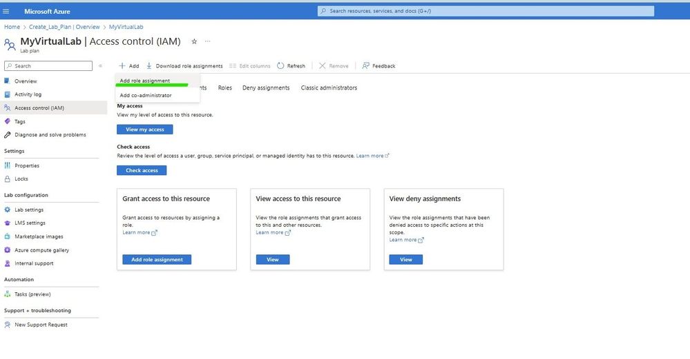Click the Locks padlock icon
The height and width of the screenshot is (359, 690).
pos(7,178)
